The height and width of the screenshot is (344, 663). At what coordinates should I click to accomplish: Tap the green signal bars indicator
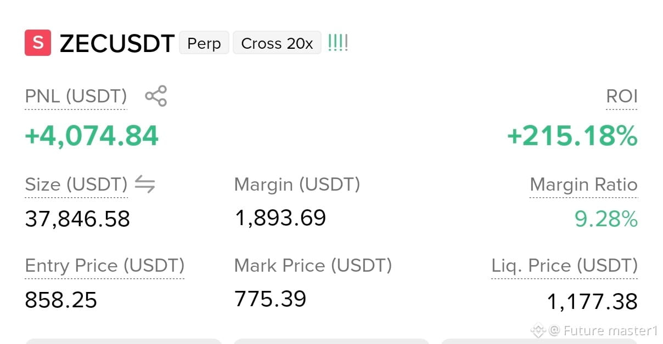[338, 43]
